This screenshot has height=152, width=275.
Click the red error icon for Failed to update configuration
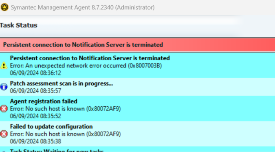4,134
